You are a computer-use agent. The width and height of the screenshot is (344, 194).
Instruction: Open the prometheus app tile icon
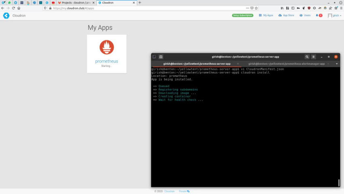coord(106,47)
